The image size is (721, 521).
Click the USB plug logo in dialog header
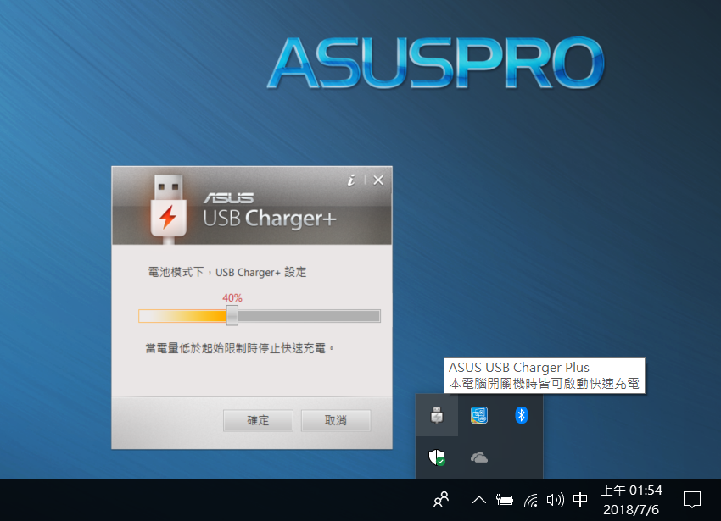tap(169, 209)
